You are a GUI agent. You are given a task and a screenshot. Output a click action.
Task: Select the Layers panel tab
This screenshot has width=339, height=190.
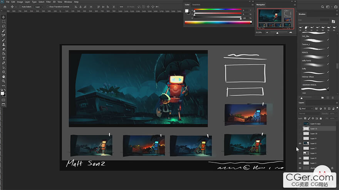point(301,103)
